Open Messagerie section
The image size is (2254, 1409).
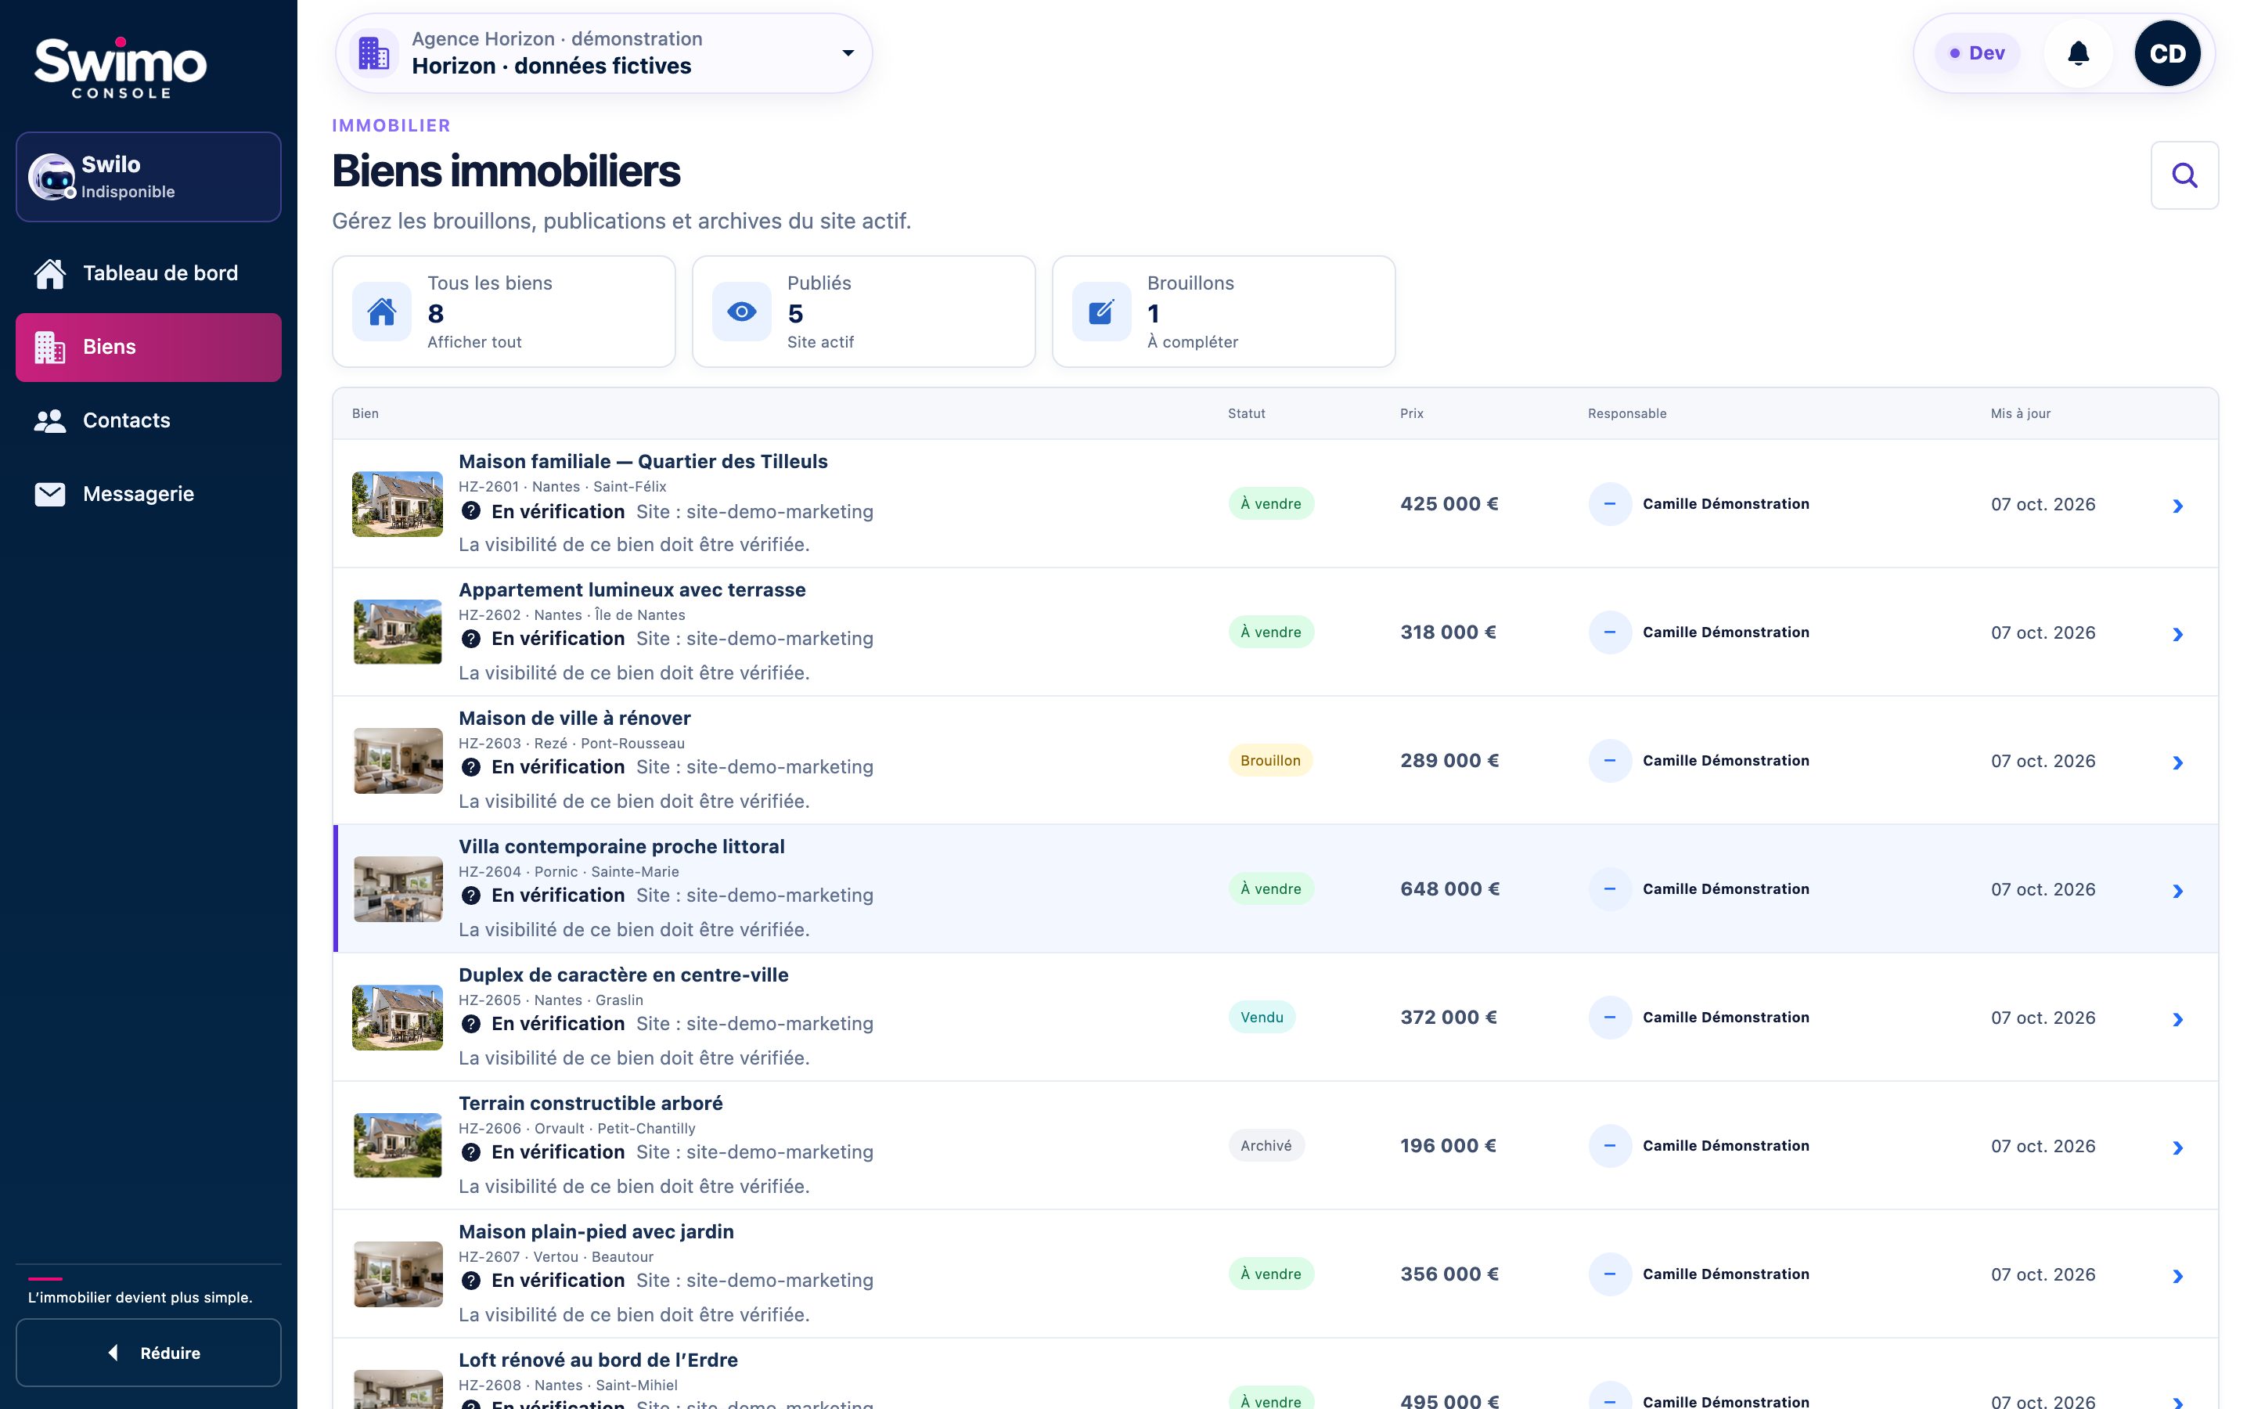pyautogui.click(x=148, y=494)
